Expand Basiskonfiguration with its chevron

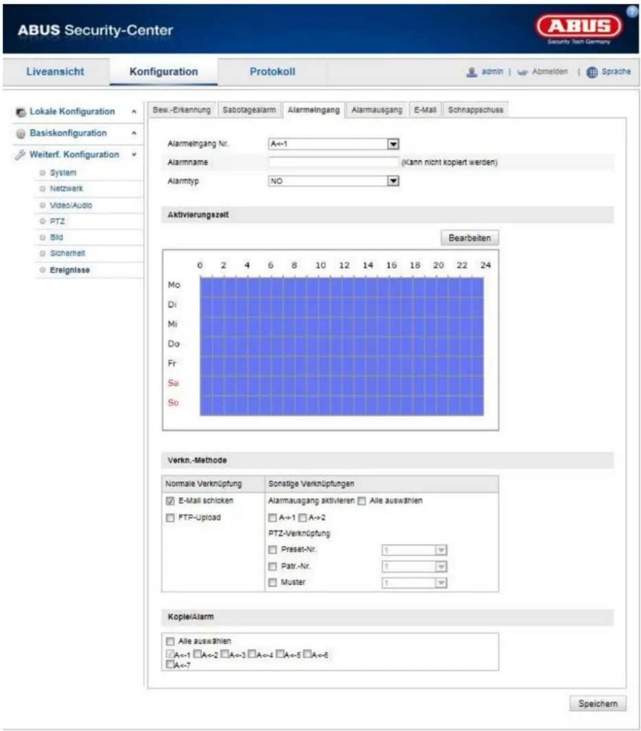[134, 134]
